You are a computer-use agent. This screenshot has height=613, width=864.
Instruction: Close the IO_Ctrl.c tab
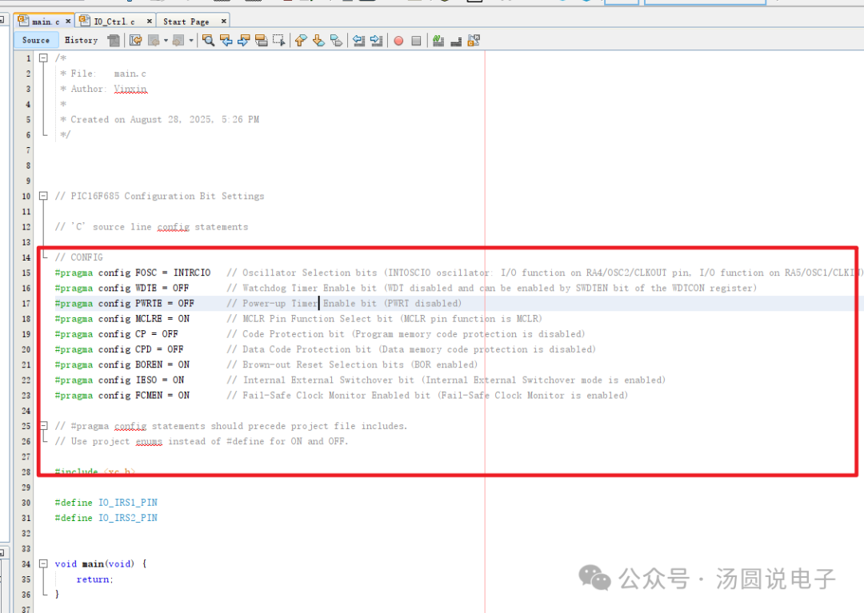[x=150, y=21]
